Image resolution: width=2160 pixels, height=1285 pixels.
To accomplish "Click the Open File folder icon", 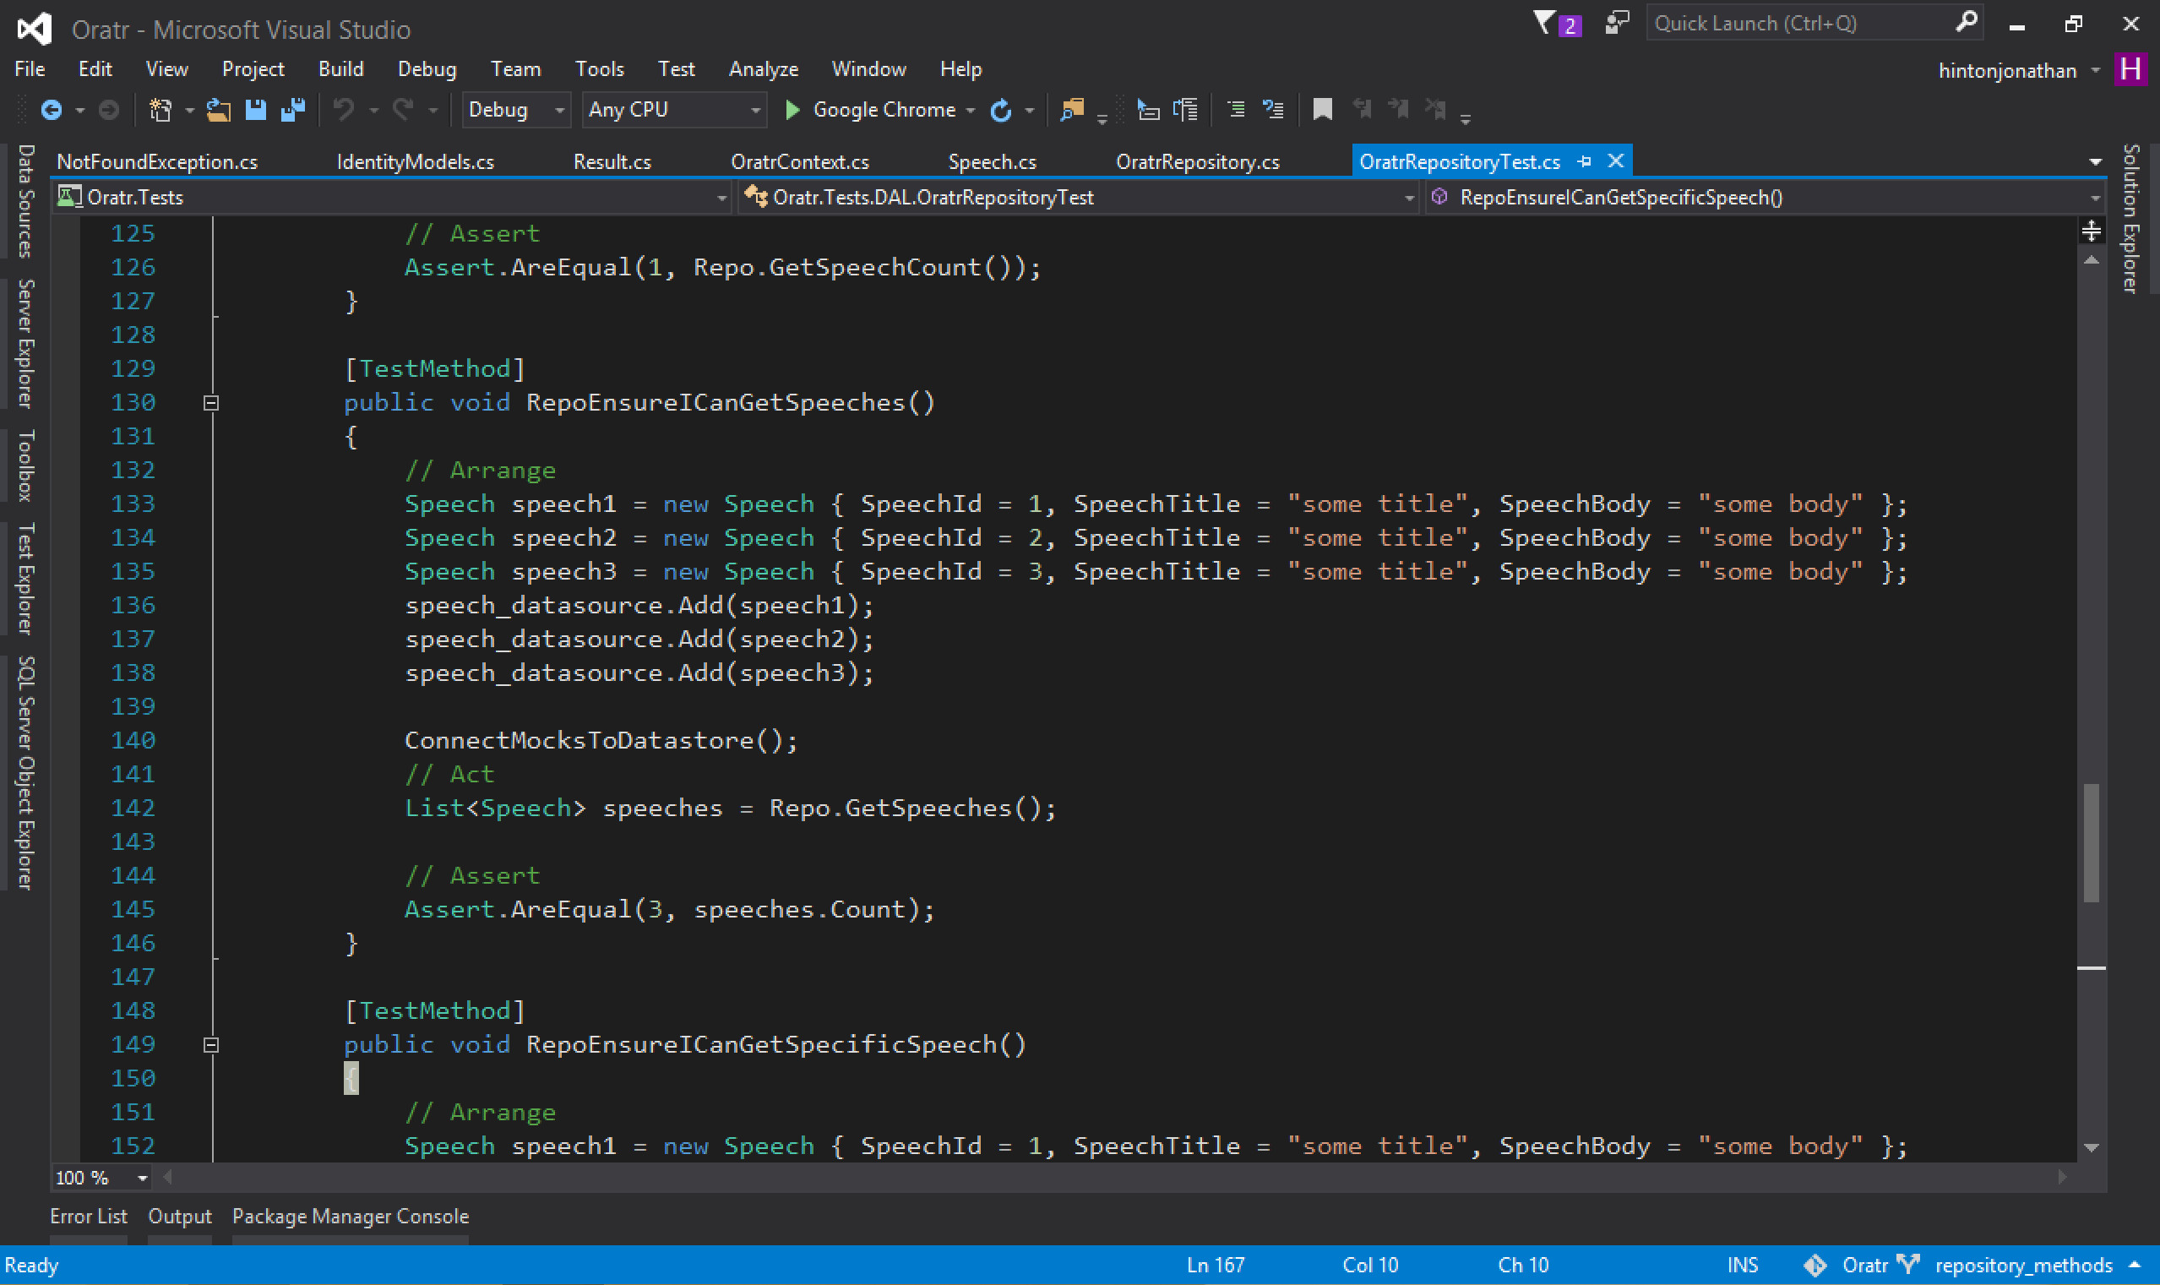I will [218, 110].
